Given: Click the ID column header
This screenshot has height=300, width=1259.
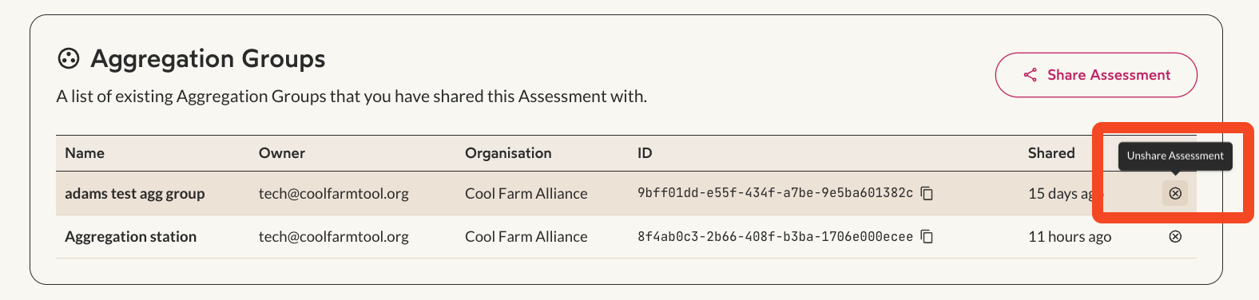Looking at the screenshot, I should [x=645, y=153].
